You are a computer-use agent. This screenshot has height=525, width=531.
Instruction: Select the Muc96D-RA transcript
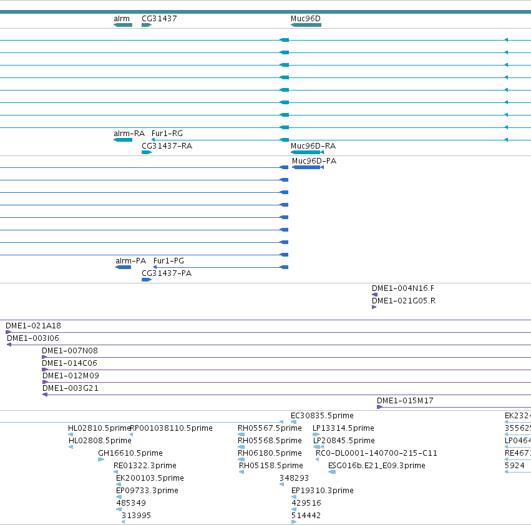(x=307, y=152)
